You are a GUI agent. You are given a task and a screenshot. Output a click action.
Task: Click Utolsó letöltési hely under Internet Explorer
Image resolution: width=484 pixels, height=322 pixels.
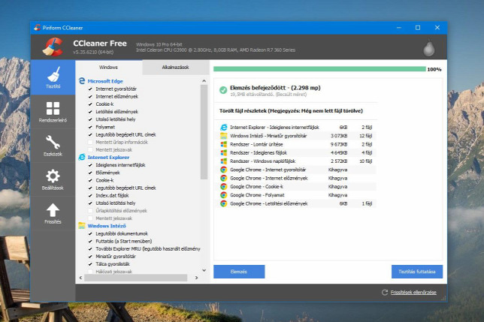coord(116,203)
